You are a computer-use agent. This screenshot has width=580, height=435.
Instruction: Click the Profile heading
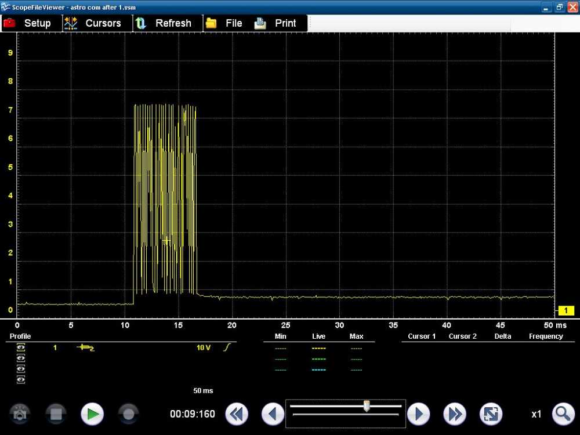click(x=20, y=336)
